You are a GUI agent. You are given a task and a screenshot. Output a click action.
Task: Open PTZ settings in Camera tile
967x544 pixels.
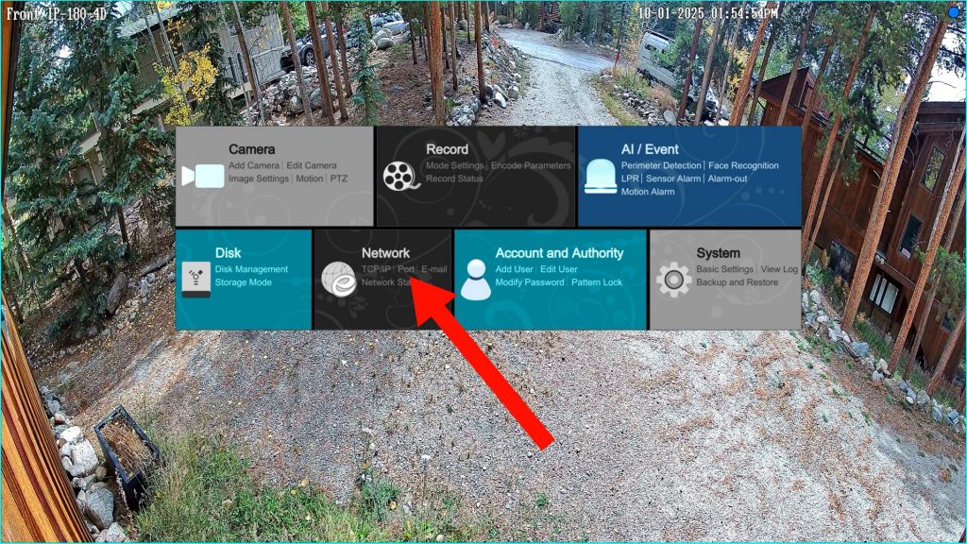pyautogui.click(x=338, y=178)
